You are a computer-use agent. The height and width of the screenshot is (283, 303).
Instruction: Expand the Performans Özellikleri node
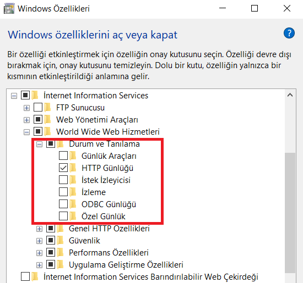pyautogui.click(x=39, y=253)
